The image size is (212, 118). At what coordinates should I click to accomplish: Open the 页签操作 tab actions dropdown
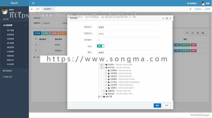click(x=198, y=9)
